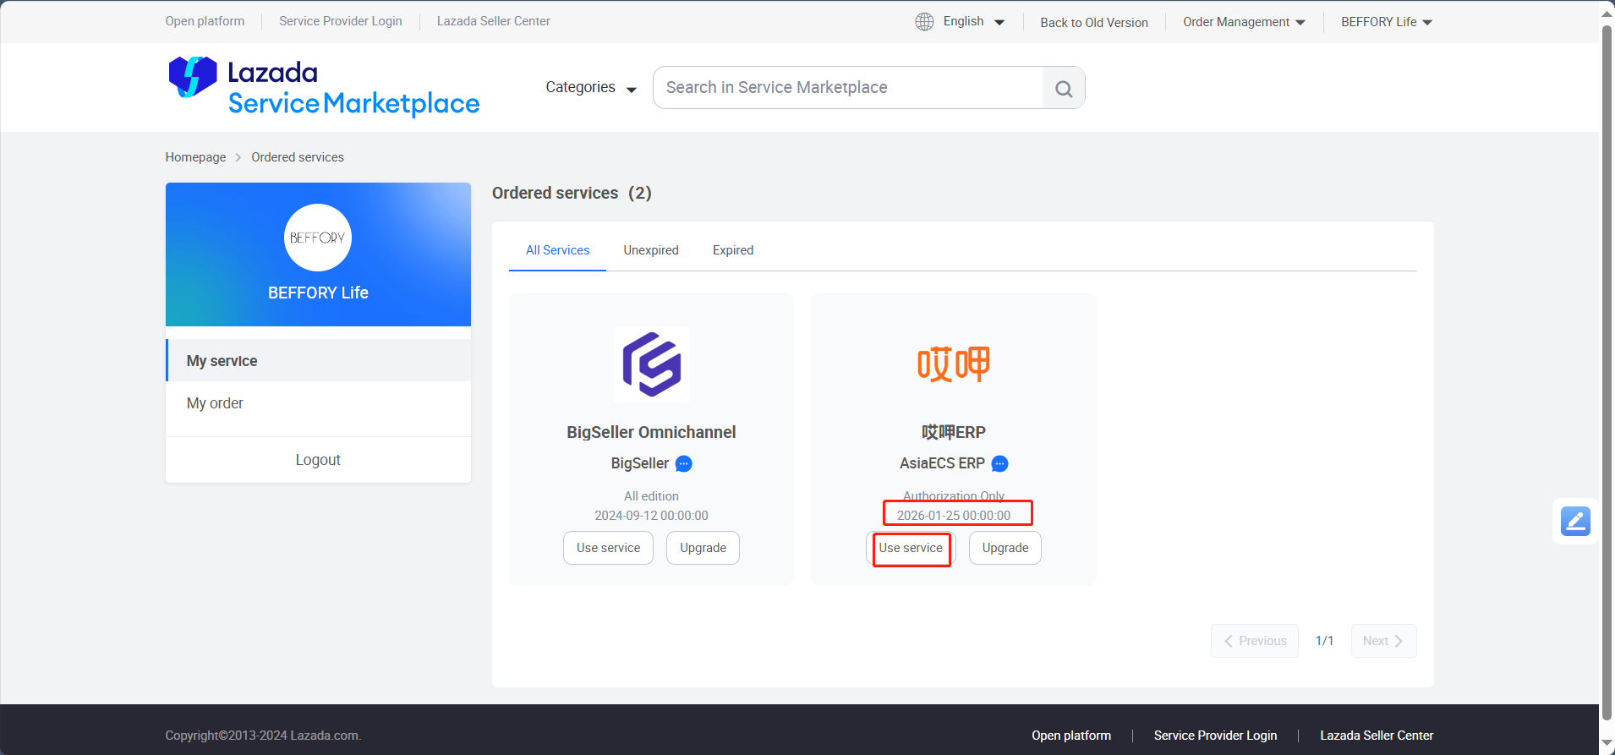This screenshot has height=755, width=1615.
Task: Click the page vertical scrollbar
Action: coord(1607,372)
